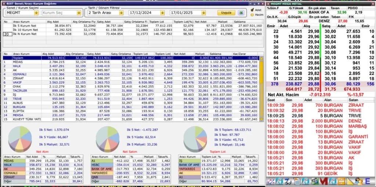Click the QNB row in Net Satım table
The width and height of the screenshot is (376, 187).
tap(131, 177)
